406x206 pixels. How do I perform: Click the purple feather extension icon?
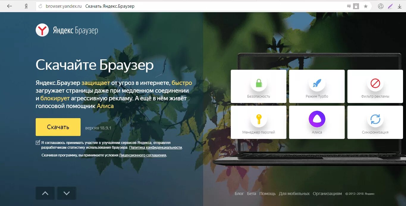point(390,6)
